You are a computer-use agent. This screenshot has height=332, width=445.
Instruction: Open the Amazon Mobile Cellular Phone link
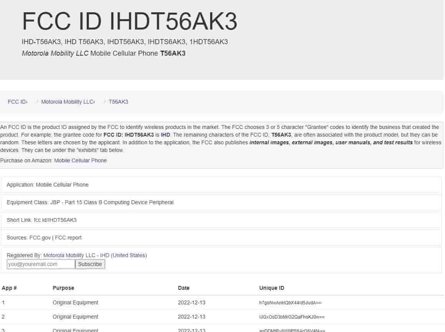[x=80, y=160]
